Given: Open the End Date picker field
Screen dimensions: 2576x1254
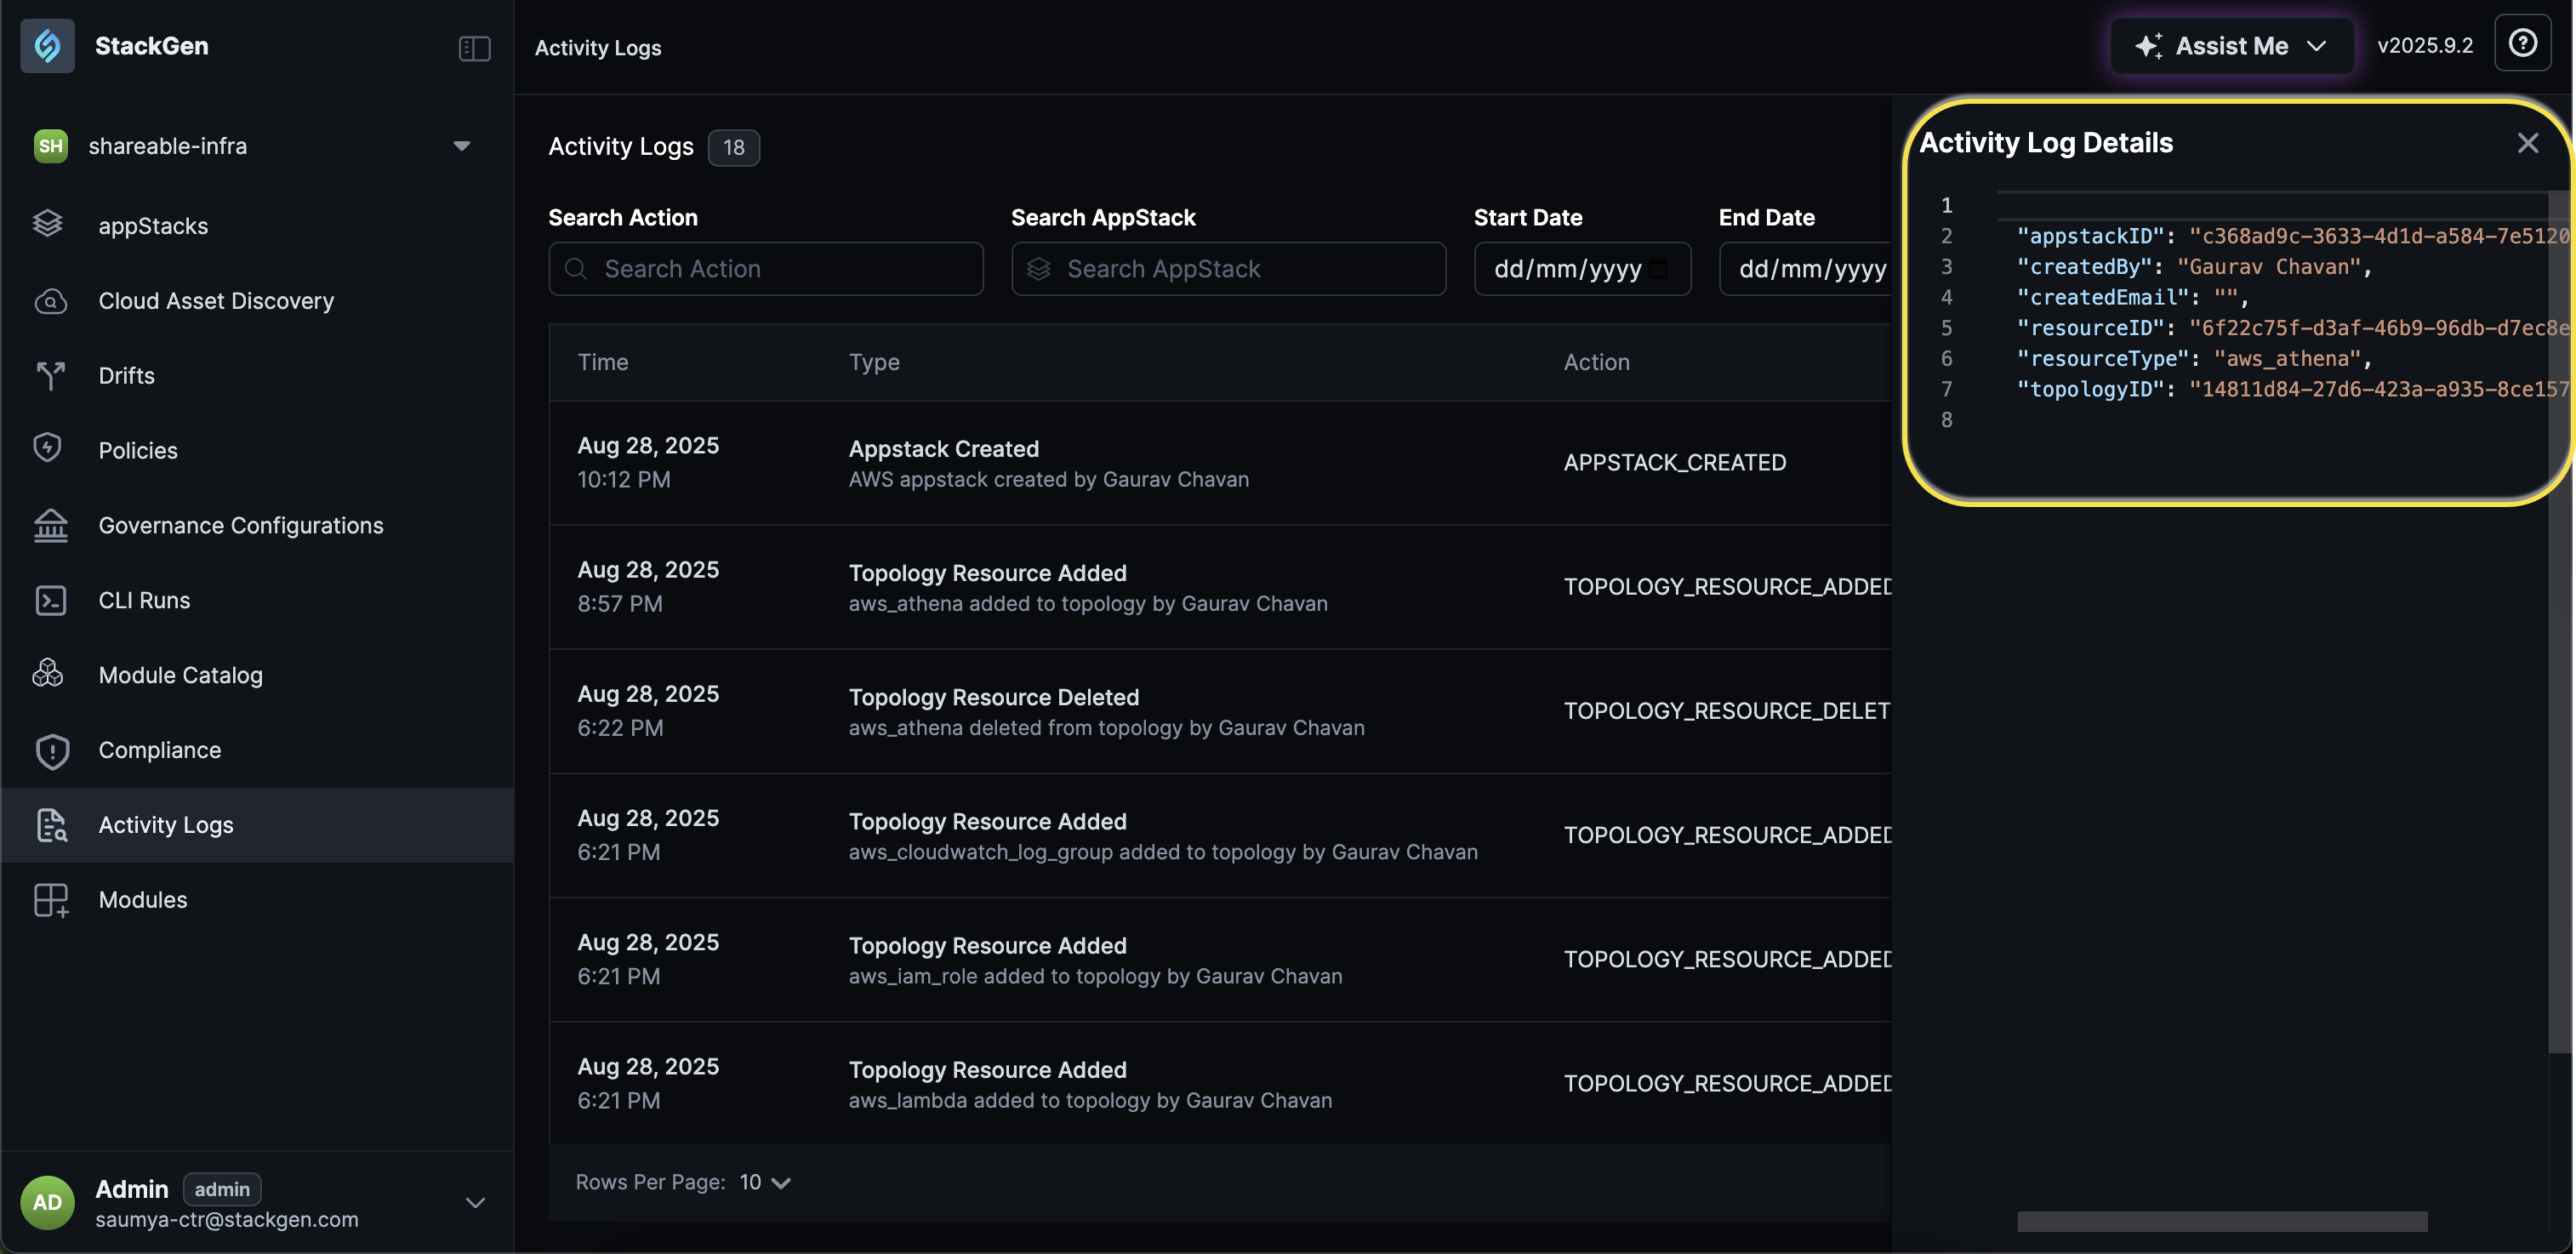Looking at the screenshot, I should (x=1805, y=269).
